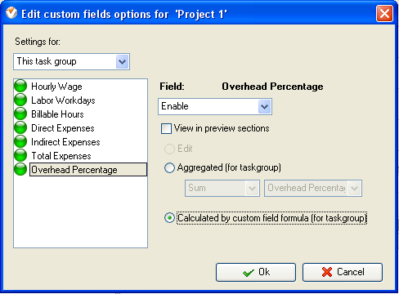Screen dimensions: 399x294
Task: Close the Edit custom fields dialog
Action: point(384,13)
